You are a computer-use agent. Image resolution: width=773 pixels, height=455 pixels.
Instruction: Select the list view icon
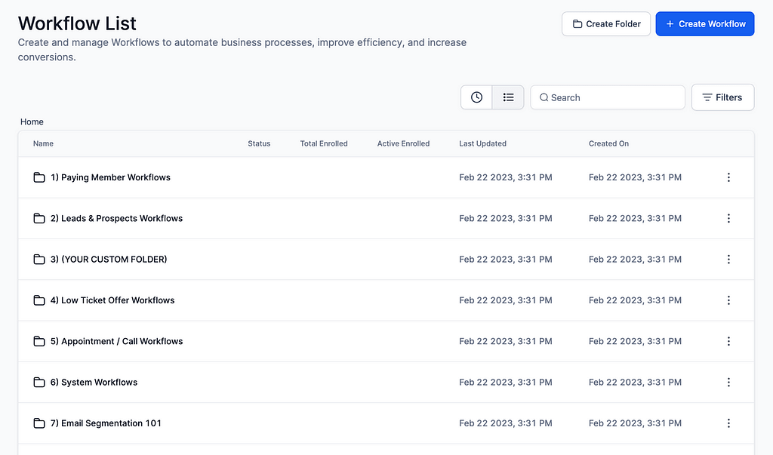coord(508,97)
